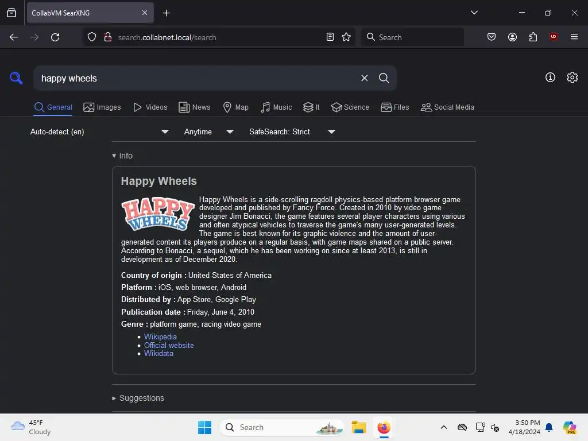The width and height of the screenshot is (588, 441).
Task: Open the Wikidata link
Action: click(158, 353)
